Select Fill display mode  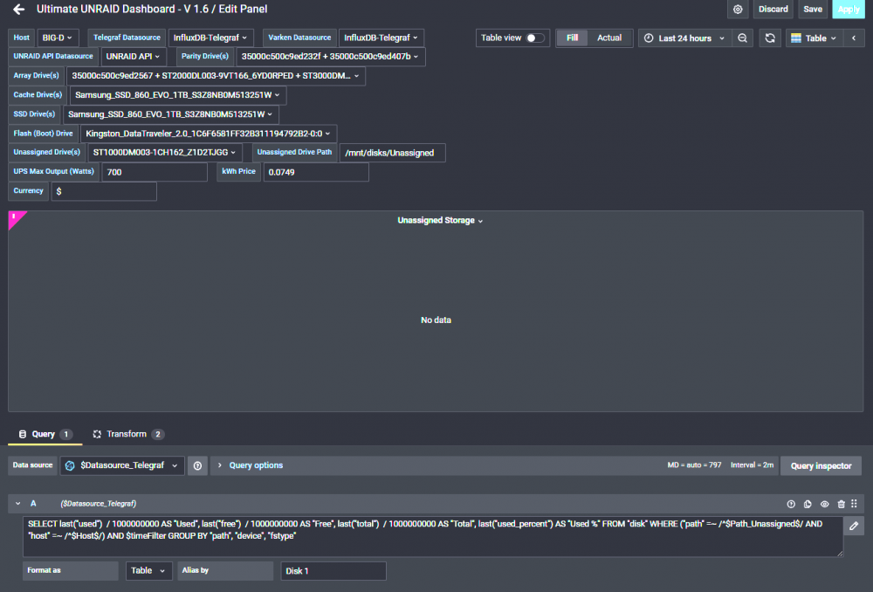coord(572,38)
